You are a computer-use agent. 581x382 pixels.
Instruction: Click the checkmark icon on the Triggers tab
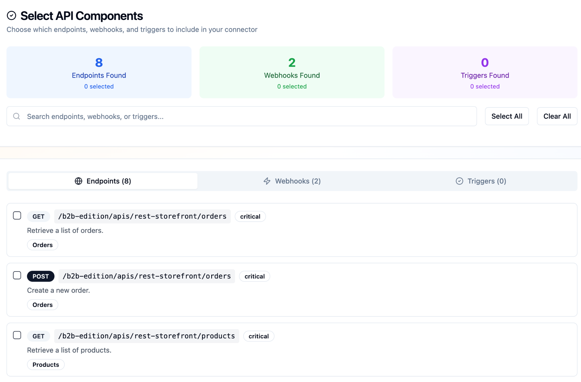pos(459,181)
